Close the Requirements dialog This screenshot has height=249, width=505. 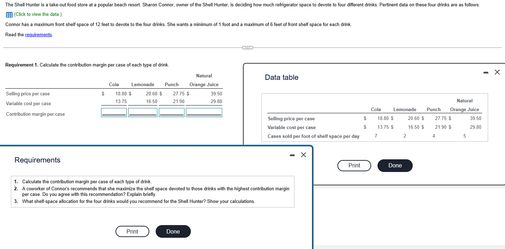(303, 155)
